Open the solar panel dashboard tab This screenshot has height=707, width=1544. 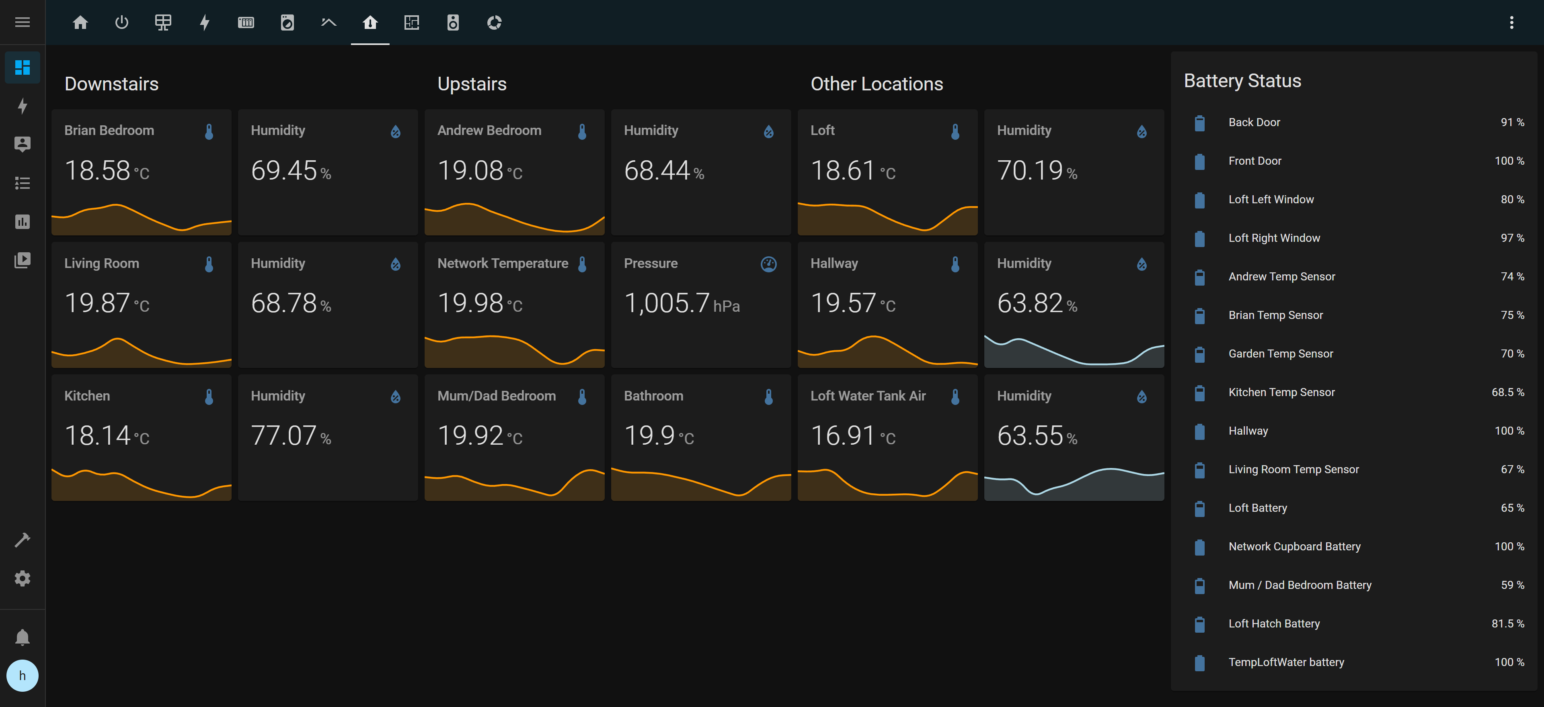coord(163,23)
